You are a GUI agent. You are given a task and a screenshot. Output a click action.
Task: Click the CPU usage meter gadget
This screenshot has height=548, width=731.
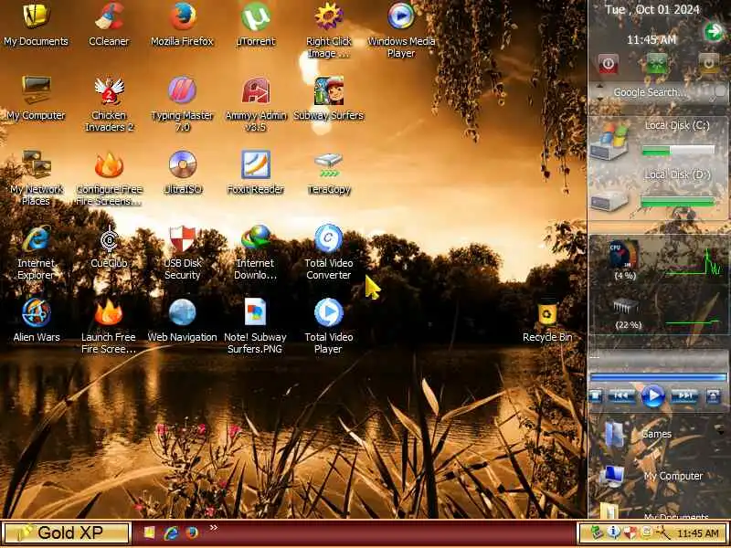[623, 255]
